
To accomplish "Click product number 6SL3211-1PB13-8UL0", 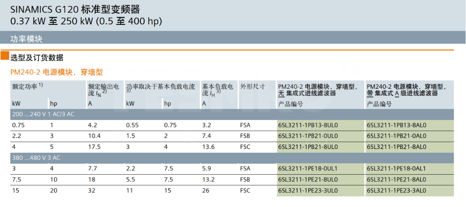I will pyautogui.click(x=308, y=125).
